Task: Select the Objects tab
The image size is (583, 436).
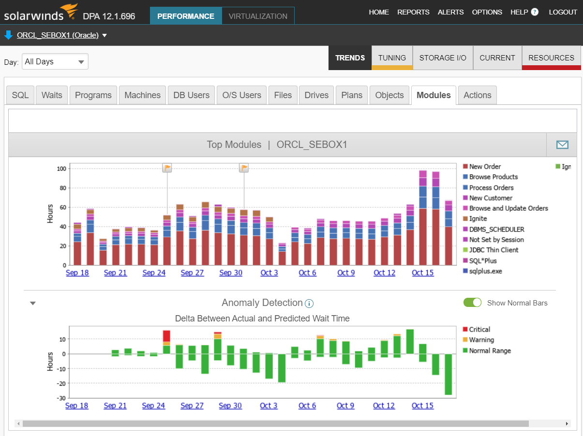Action: (389, 95)
